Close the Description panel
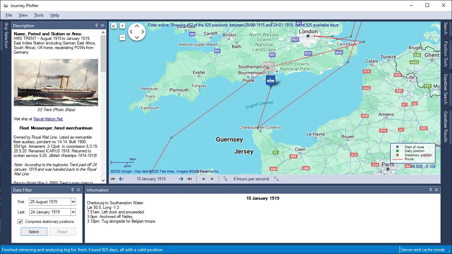 pyautogui.click(x=102, y=25)
